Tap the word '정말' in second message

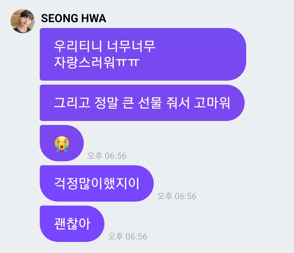coord(106,102)
